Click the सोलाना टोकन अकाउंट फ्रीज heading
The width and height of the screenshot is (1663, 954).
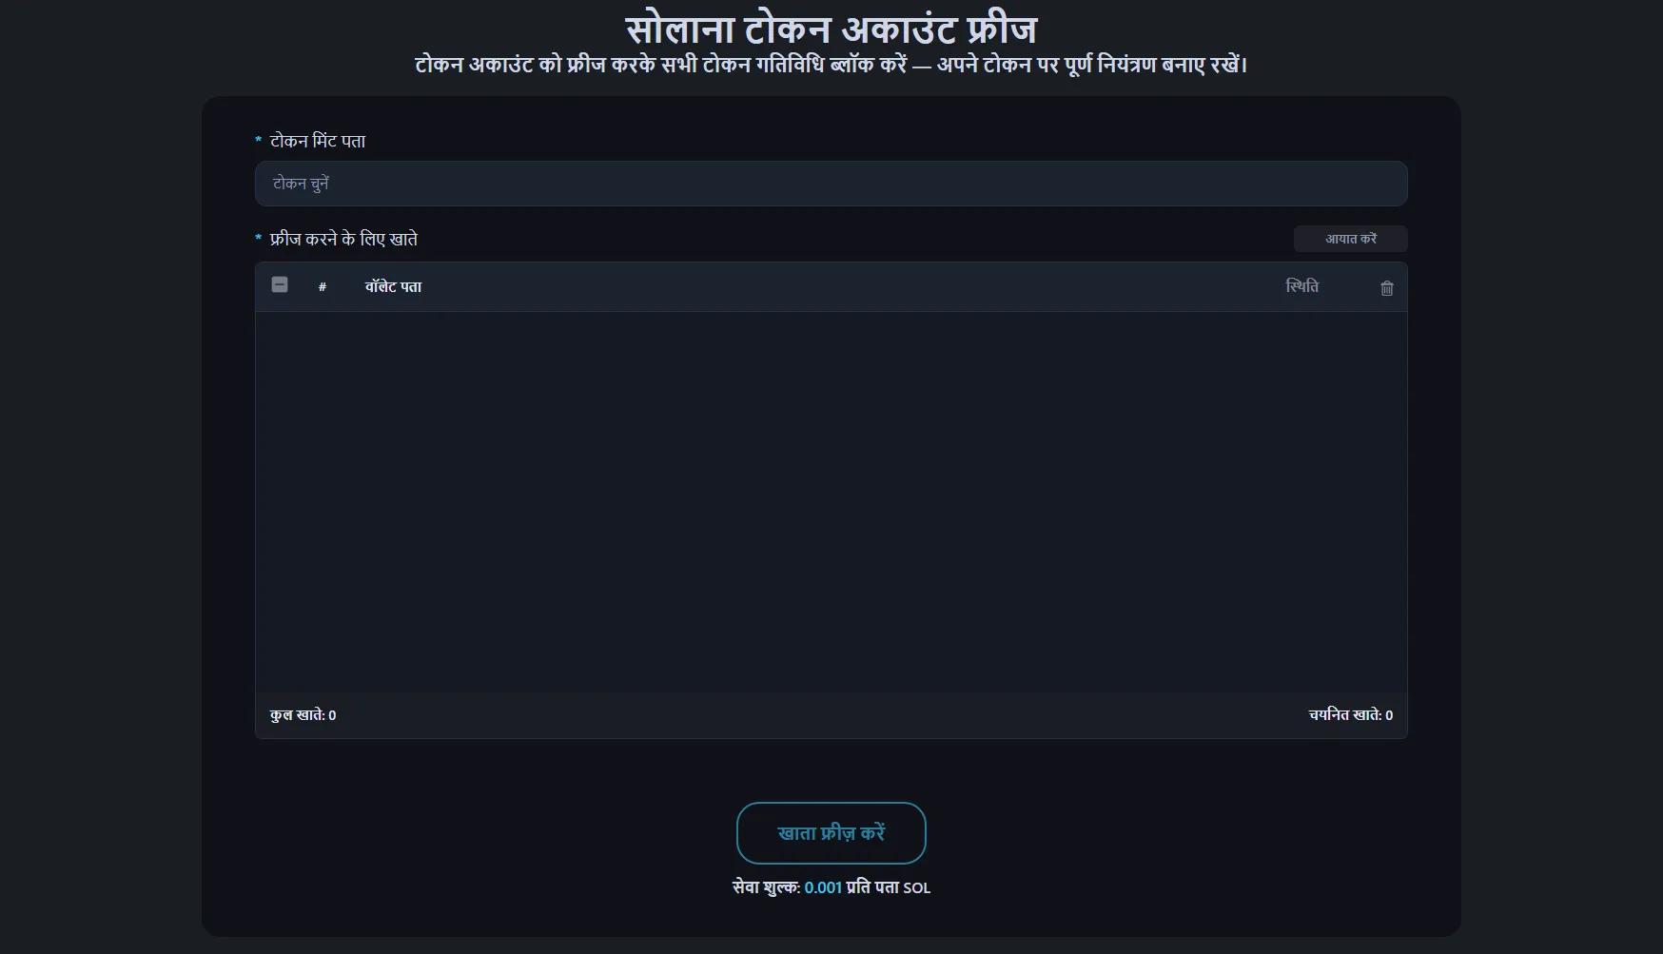tap(831, 29)
